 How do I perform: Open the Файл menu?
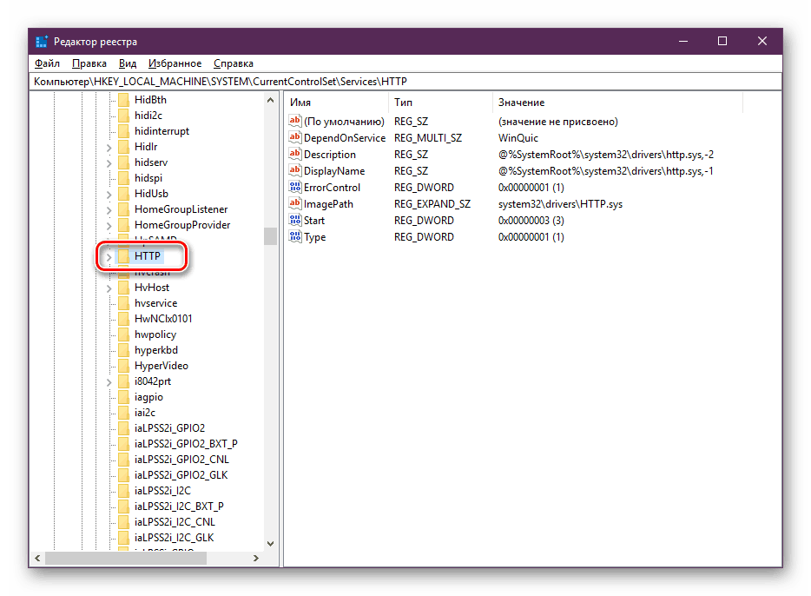click(x=47, y=63)
